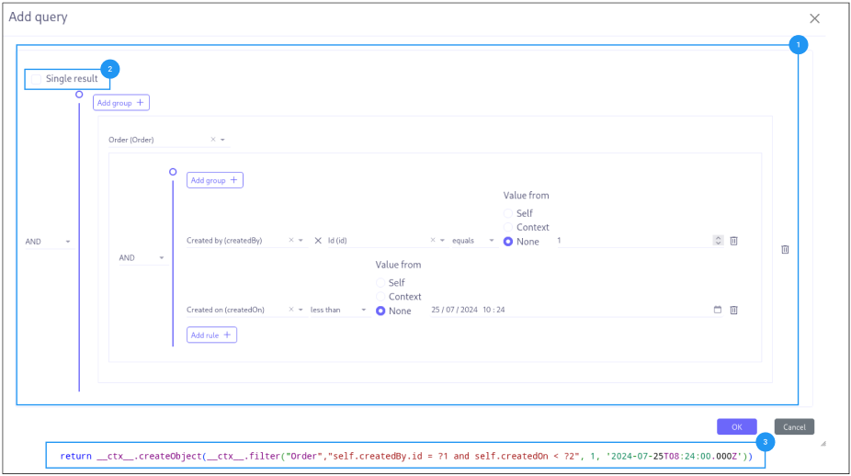Viewport: 851px width, 476px height.
Task: Remove the Id (id) sub-field with the X icon
Action: pos(318,241)
